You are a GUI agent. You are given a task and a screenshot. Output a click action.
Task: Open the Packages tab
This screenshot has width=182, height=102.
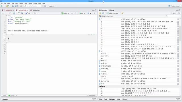point(112,99)
